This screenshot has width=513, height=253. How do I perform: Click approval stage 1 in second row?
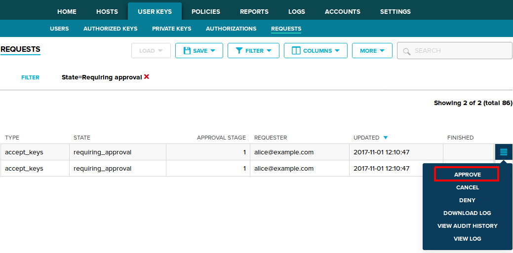click(x=244, y=168)
